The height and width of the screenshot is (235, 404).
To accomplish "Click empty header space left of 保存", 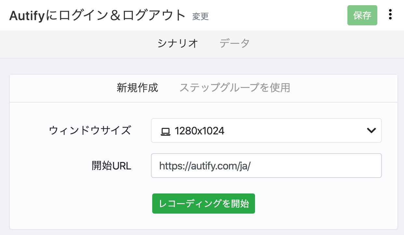I will (276, 15).
